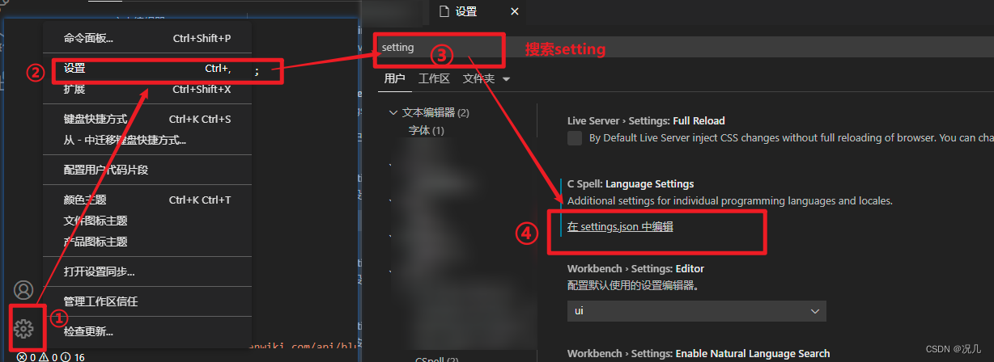This screenshot has width=994, height=362.
Task: Switch to the 工作区 settings tab
Action: pyautogui.click(x=434, y=78)
